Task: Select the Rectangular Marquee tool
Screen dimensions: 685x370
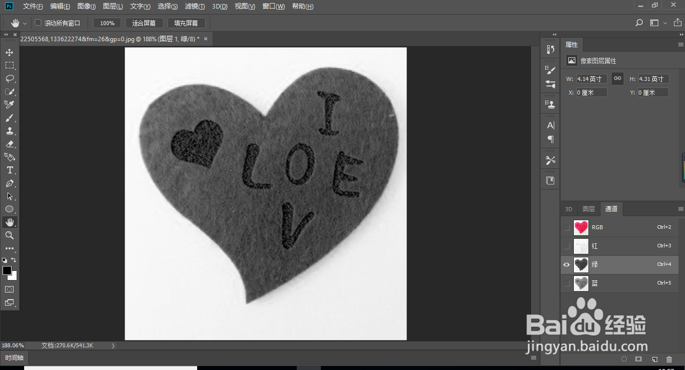Action: (10, 65)
